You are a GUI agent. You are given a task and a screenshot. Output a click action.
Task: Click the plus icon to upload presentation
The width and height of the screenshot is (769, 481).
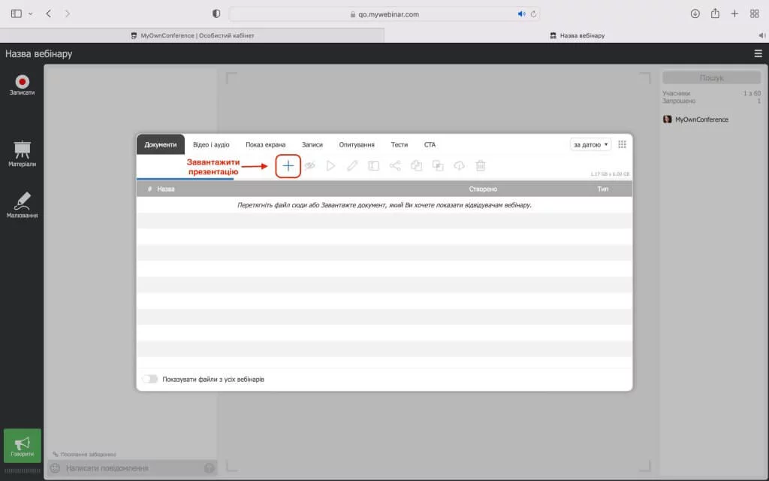click(288, 166)
